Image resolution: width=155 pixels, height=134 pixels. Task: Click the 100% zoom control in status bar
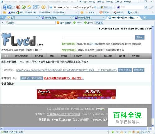coord(146,132)
